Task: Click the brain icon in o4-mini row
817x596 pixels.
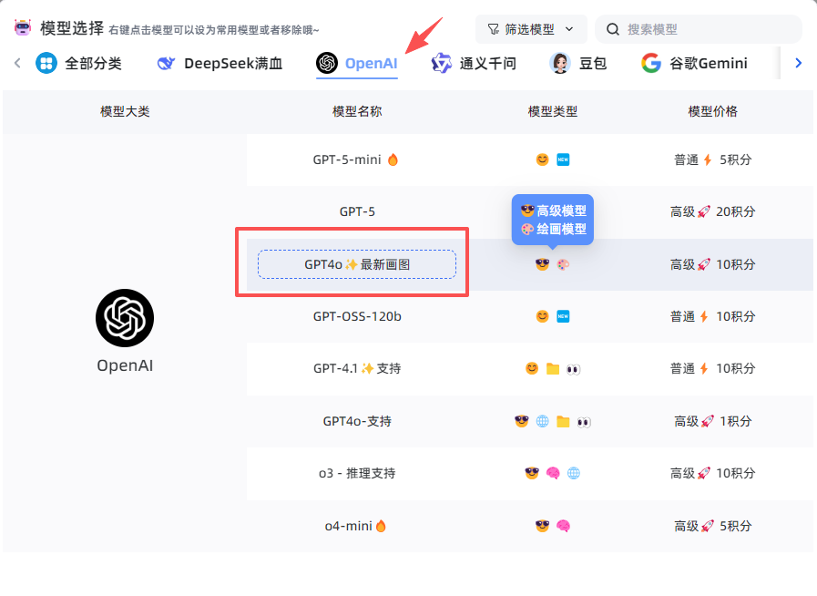Action: [x=563, y=526]
